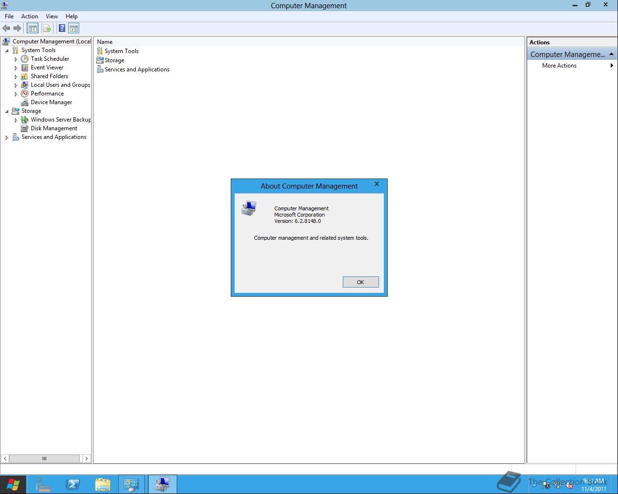Select Event Viewer label in the tree

(47, 68)
